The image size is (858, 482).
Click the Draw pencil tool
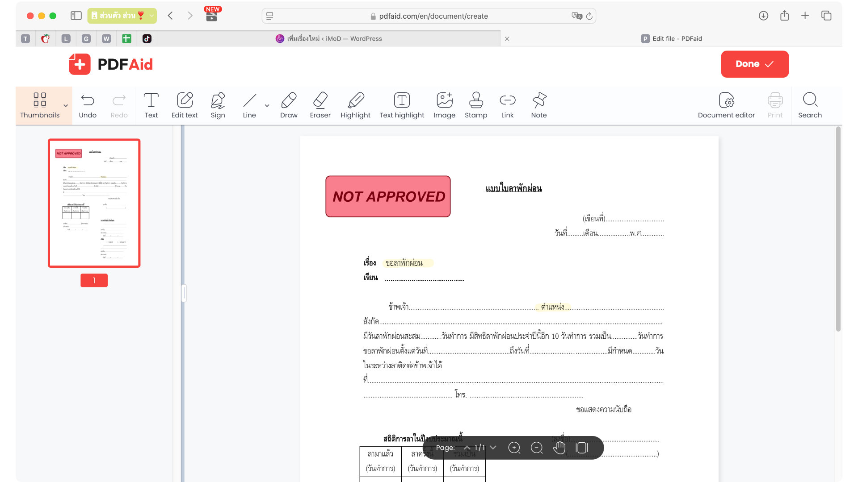289,105
